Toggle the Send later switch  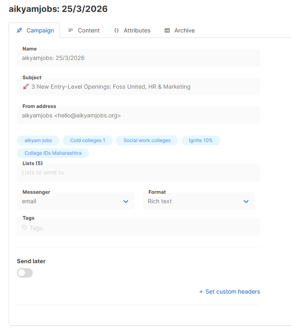click(x=25, y=273)
